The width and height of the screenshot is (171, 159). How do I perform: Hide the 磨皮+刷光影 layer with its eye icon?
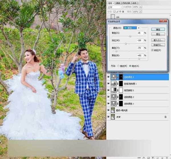(108, 110)
